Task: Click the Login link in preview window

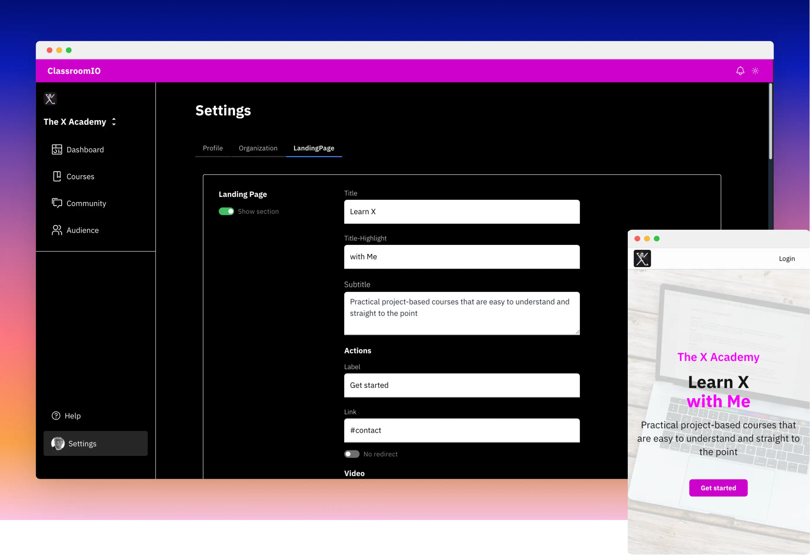Action: click(787, 258)
